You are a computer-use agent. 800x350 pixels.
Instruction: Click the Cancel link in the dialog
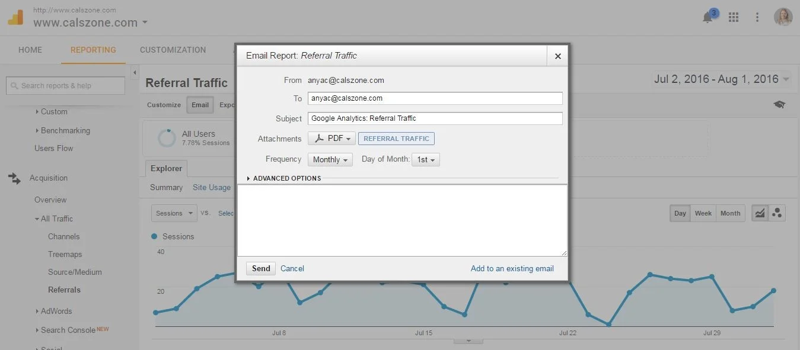(292, 268)
